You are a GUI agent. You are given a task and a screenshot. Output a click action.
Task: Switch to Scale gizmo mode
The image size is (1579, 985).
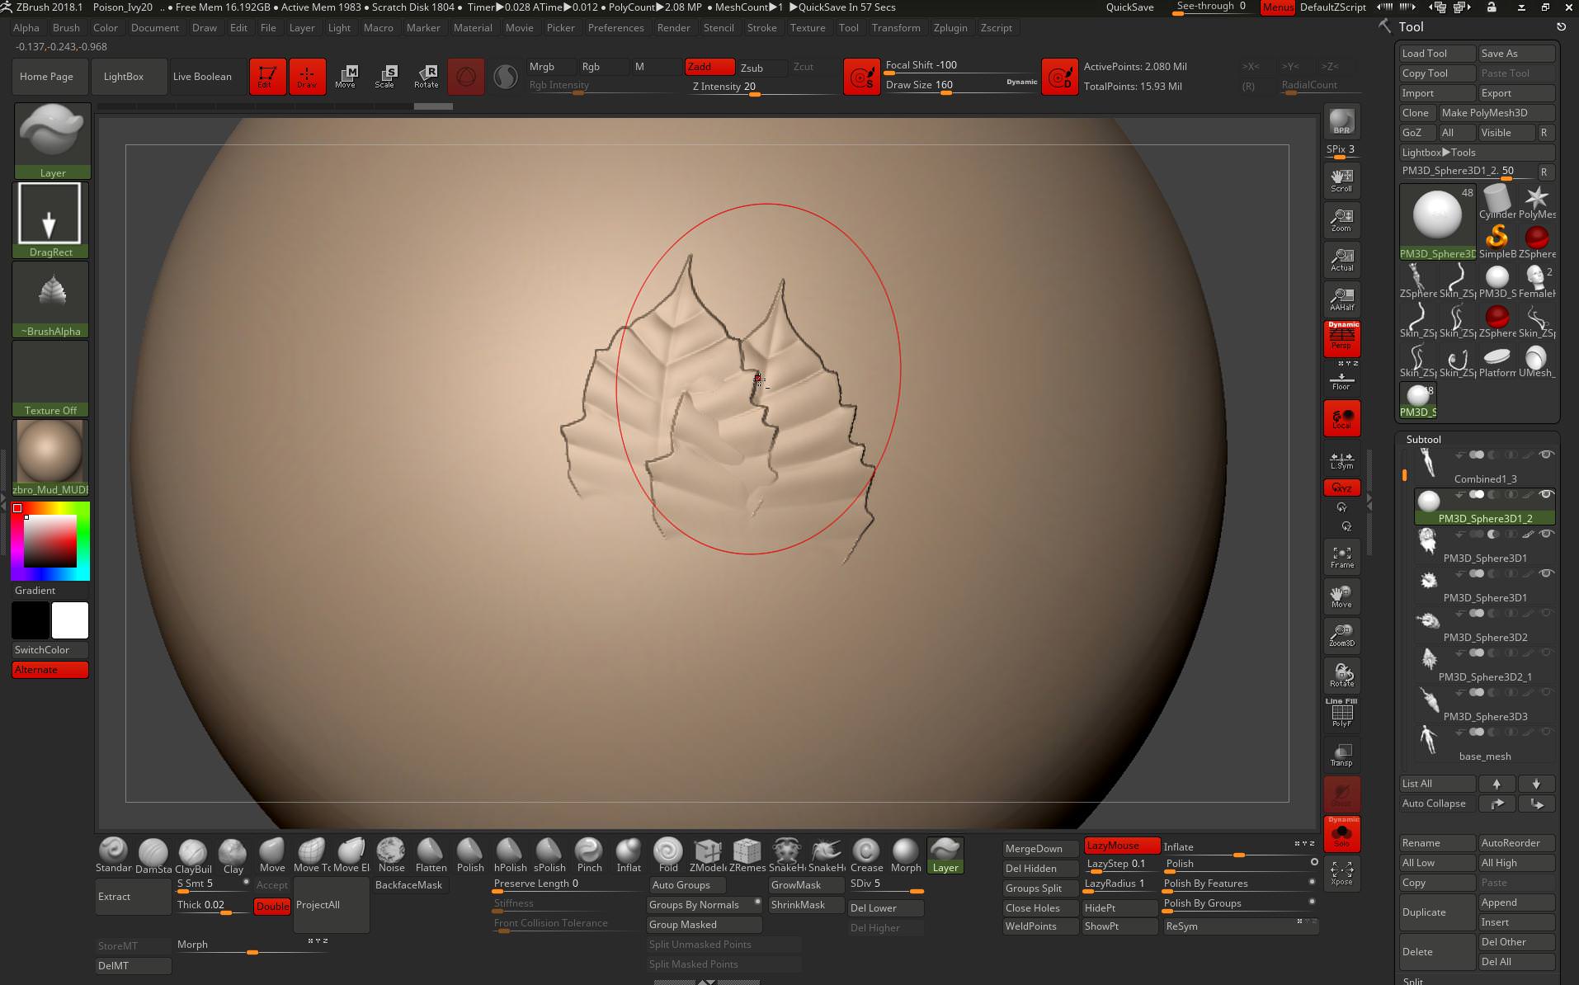[386, 77]
